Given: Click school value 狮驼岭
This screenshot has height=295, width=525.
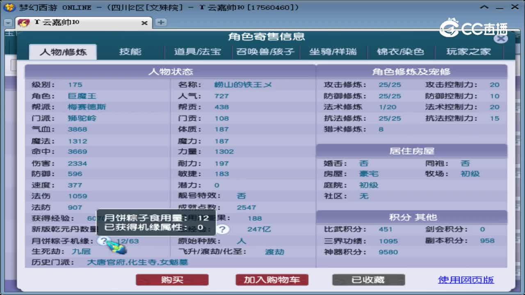Looking at the screenshot, I should coord(82,118).
